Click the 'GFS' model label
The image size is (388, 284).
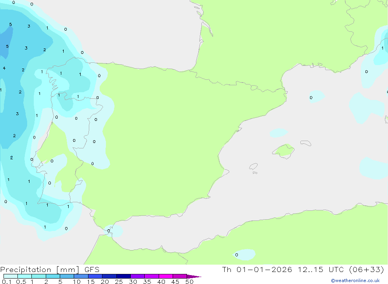point(92,270)
